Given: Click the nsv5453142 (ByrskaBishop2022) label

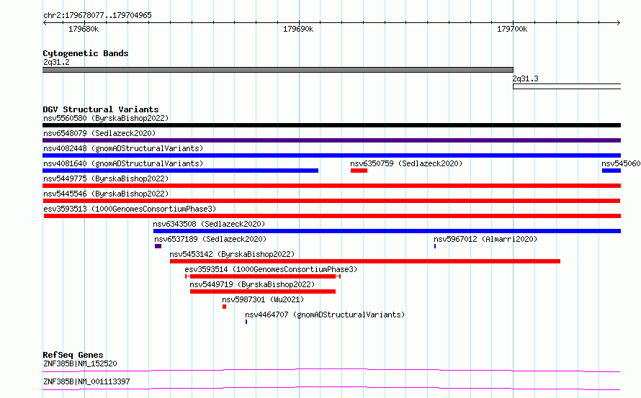Looking at the screenshot, I should pyautogui.click(x=232, y=255).
